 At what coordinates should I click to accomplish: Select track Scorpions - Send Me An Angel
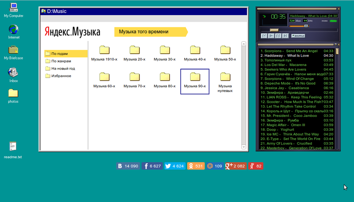(296, 51)
